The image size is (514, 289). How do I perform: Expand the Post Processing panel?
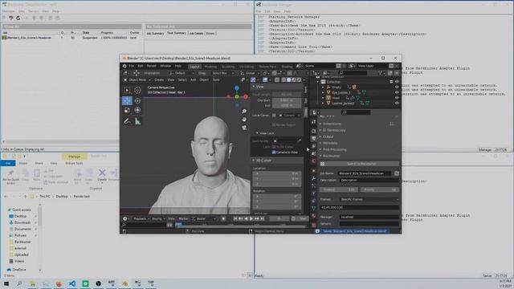click(334, 149)
